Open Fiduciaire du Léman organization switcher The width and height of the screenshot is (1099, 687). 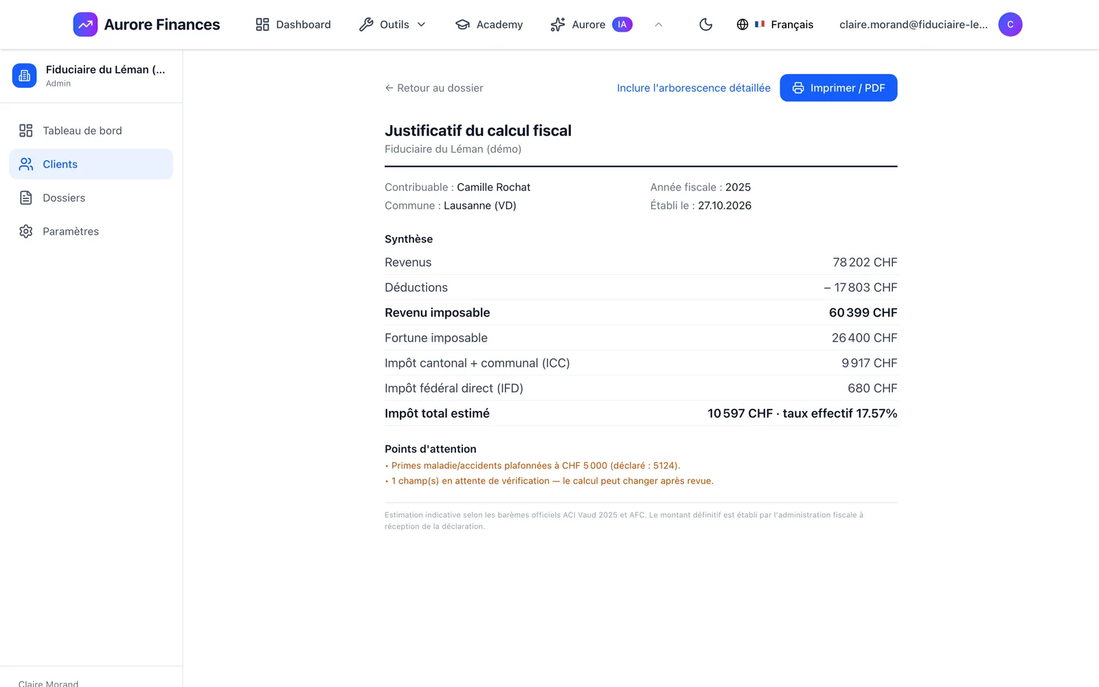[91, 76]
